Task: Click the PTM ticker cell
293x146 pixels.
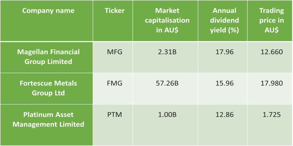Action: pyautogui.click(x=113, y=125)
